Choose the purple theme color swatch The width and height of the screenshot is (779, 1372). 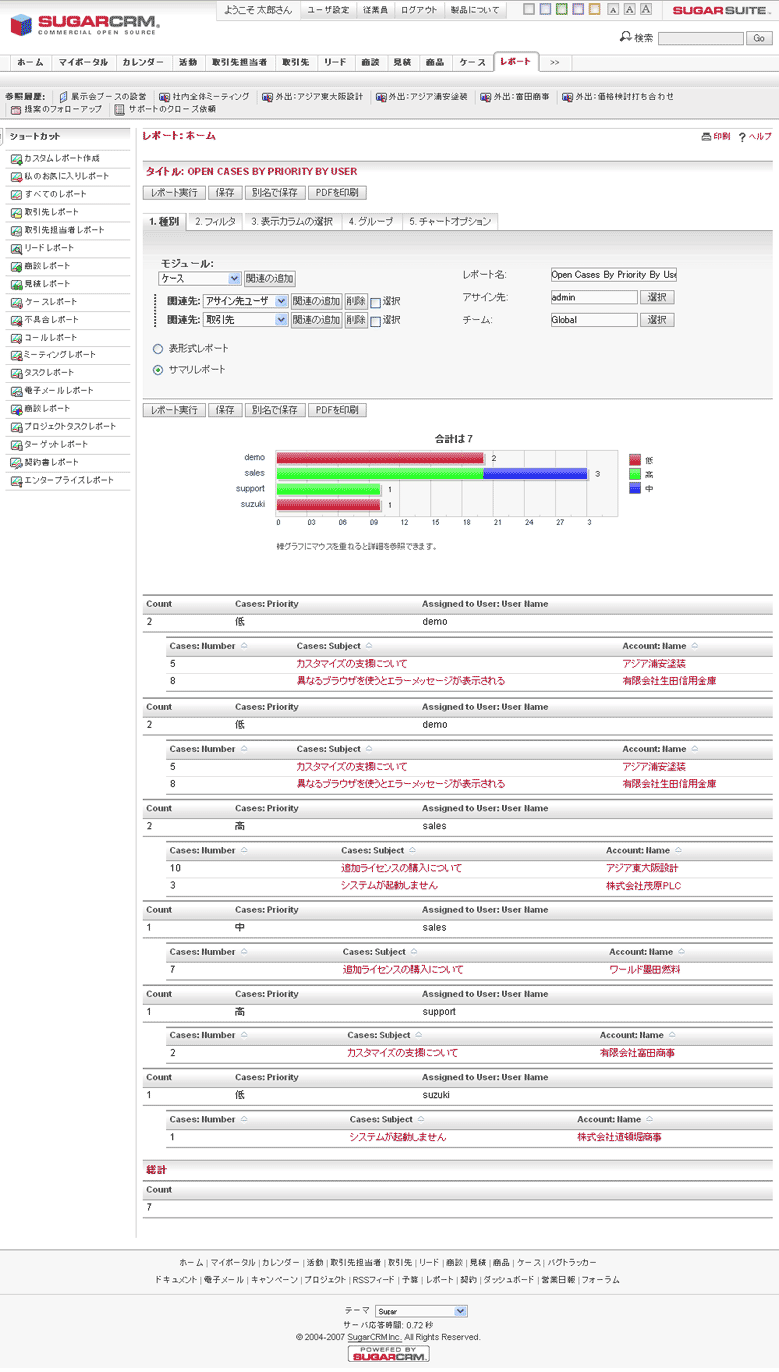[x=578, y=9]
